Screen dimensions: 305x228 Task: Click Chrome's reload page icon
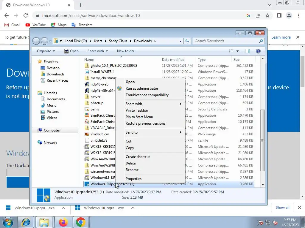point(26,15)
